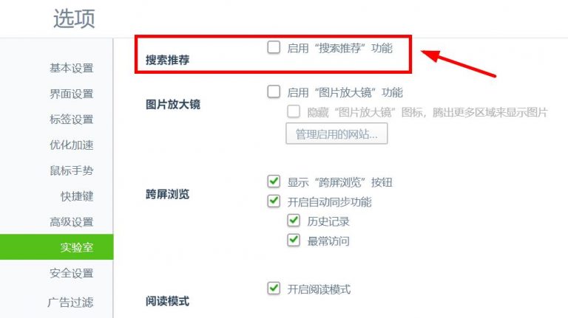Select 高级设置 in the sidebar
The width and height of the screenshot is (568, 318).
[71, 222]
